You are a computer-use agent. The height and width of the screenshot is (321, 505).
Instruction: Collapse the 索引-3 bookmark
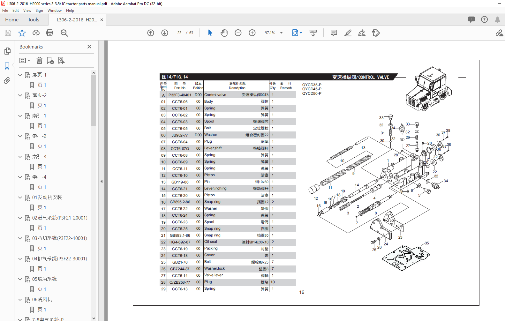click(x=20, y=157)
